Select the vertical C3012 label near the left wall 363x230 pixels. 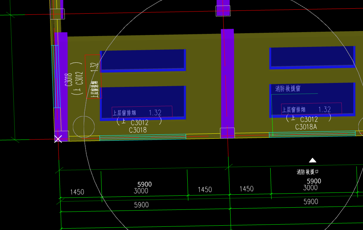coord(79,78)
